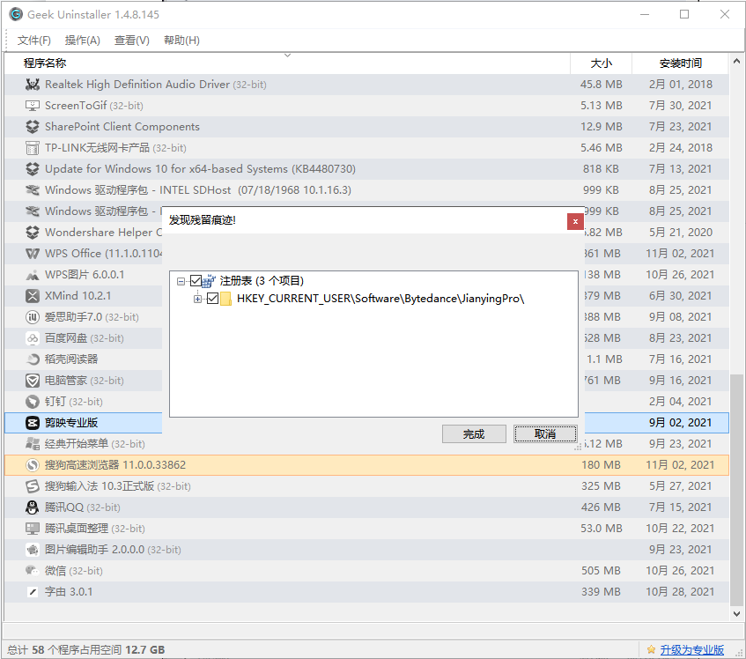The width and height of the screenshot is (746, 659).
Task: Click the 稻壳阅读器 icon
Action: tap(33, 359)
